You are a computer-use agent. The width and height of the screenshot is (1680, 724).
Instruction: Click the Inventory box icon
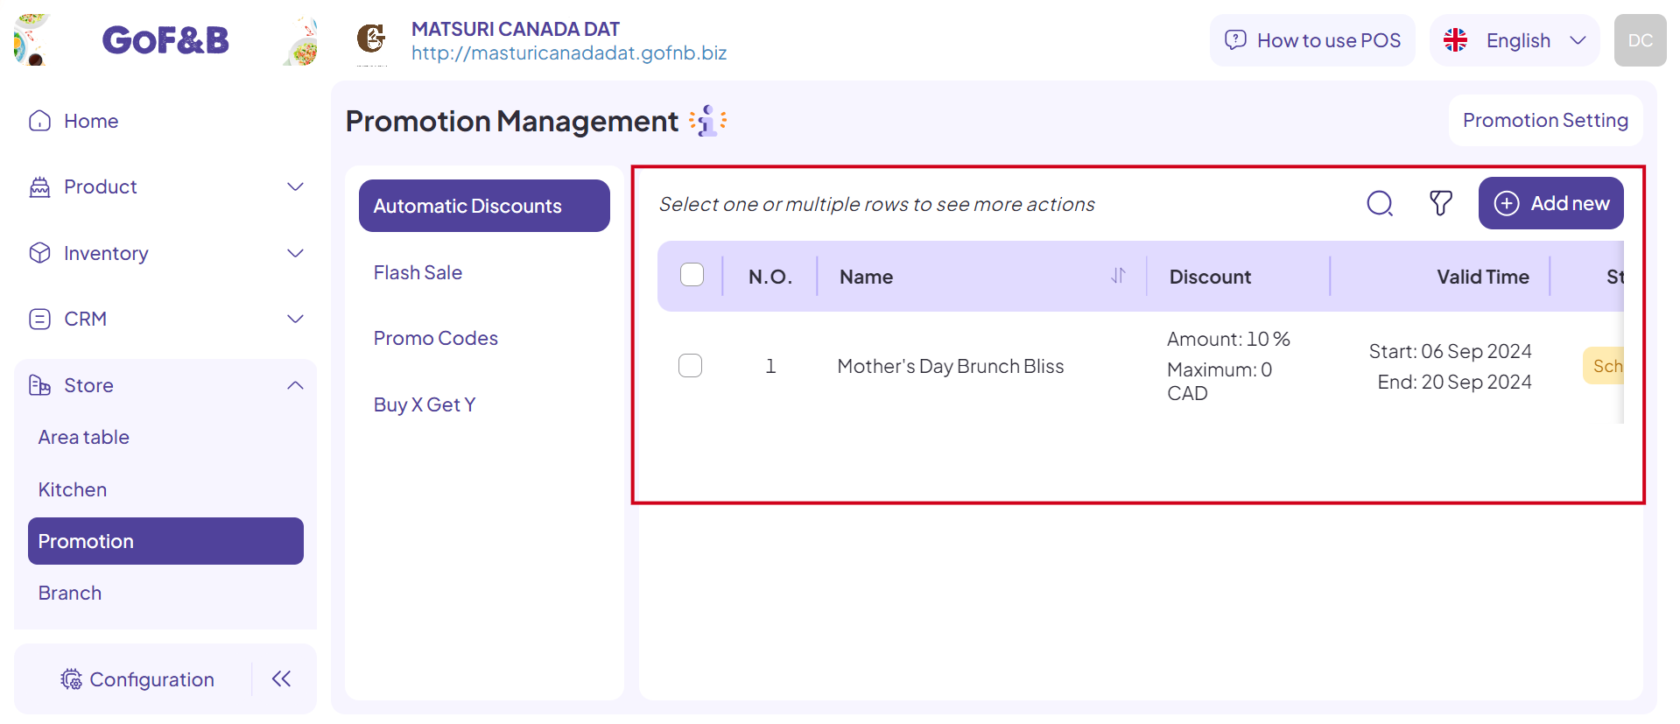click(40, 253)
